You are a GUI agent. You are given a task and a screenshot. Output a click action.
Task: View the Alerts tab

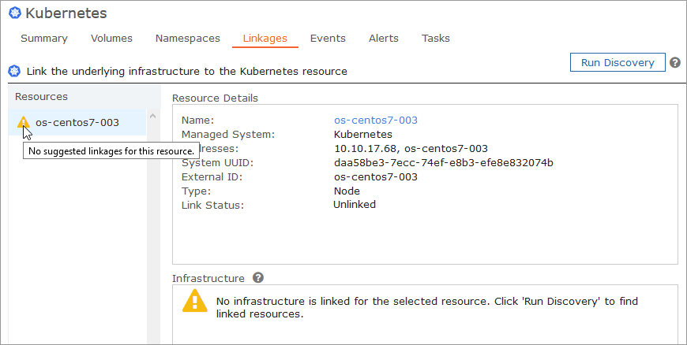pyautogui.click(x=384, y=39)
